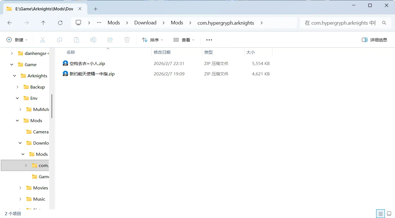This screenshot has width=395, height=218.
Task: Click the Back navigation arrow
Action: coord(10,23)
